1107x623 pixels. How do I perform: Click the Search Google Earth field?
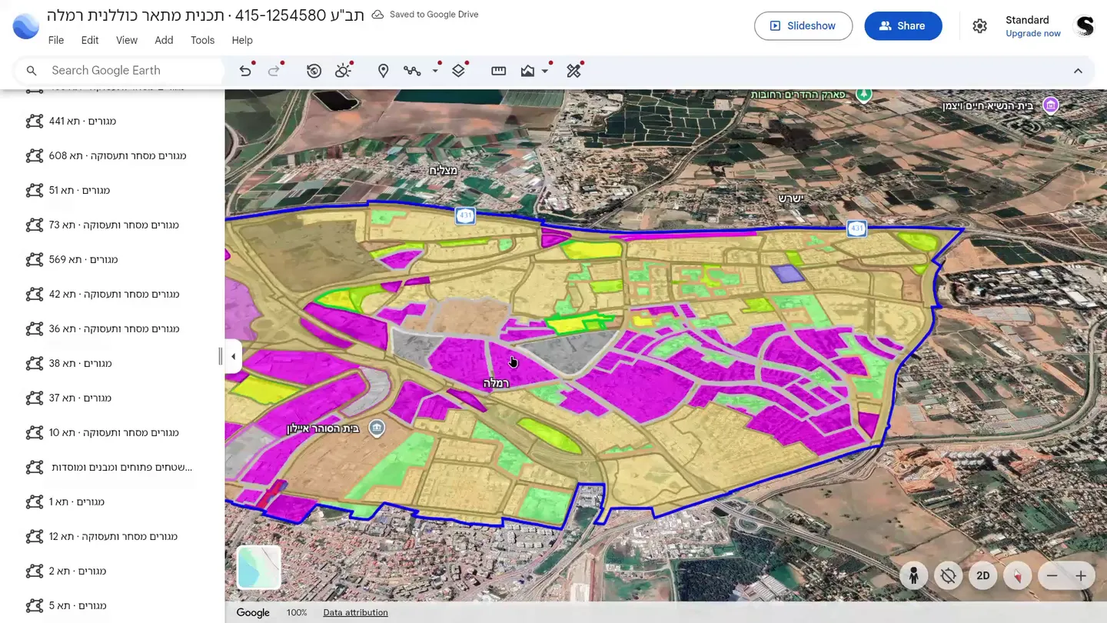tap(120, 71)
